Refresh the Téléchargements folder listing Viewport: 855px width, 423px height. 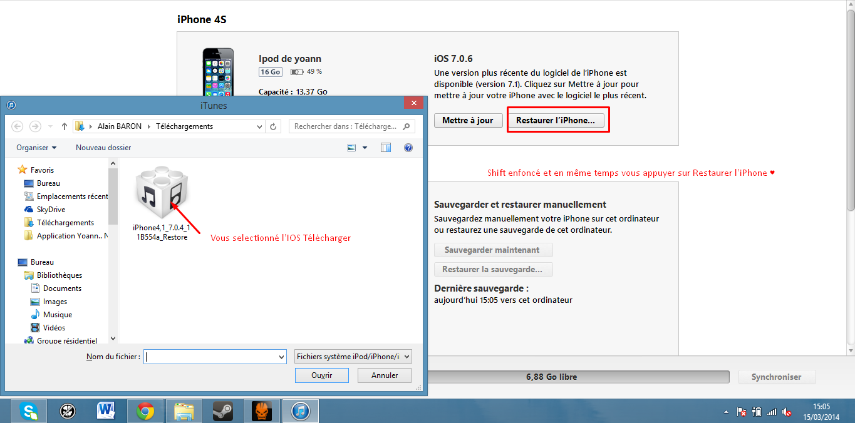273,126
